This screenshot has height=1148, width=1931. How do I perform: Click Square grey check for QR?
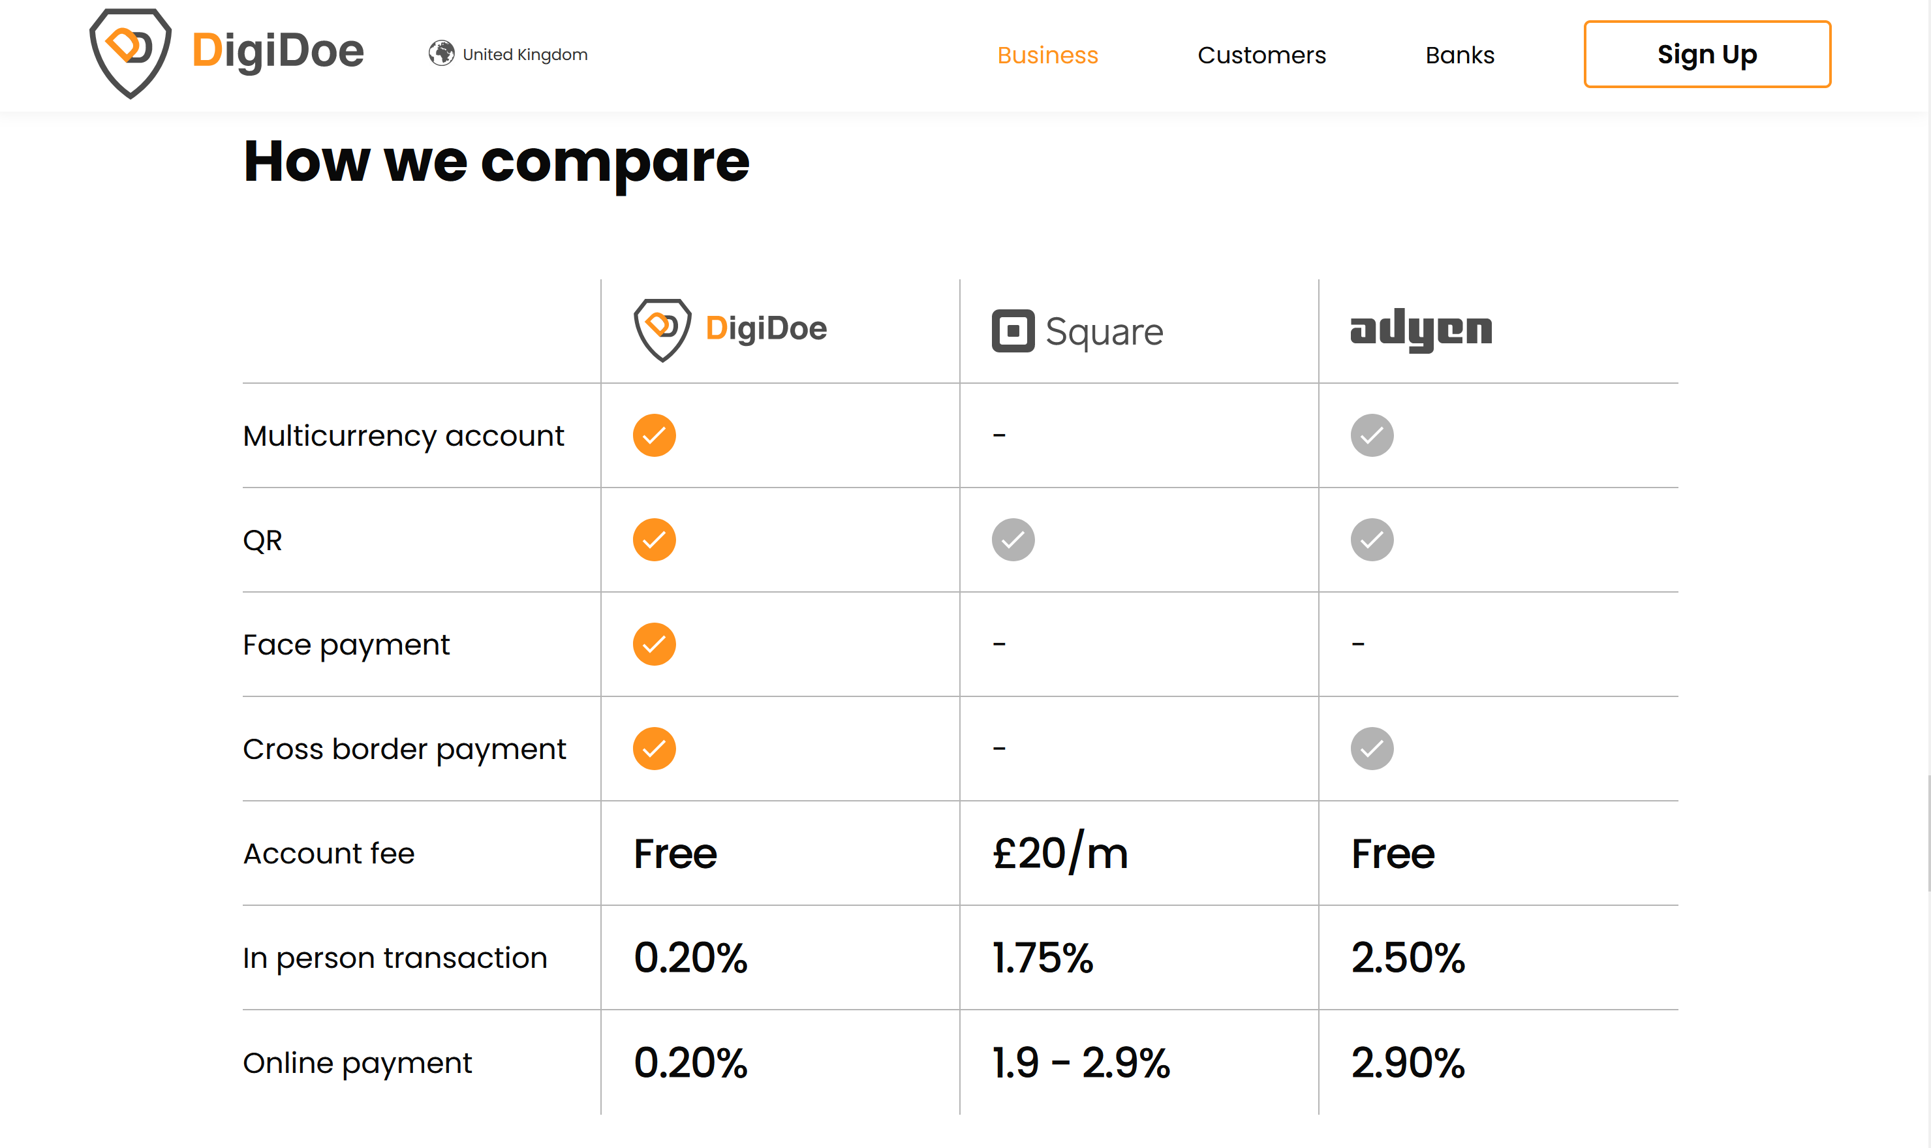pos(1013,540)
